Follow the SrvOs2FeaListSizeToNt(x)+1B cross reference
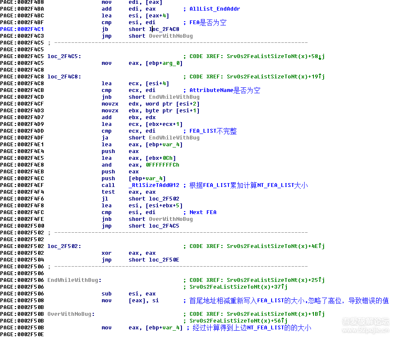 [275, 314]
